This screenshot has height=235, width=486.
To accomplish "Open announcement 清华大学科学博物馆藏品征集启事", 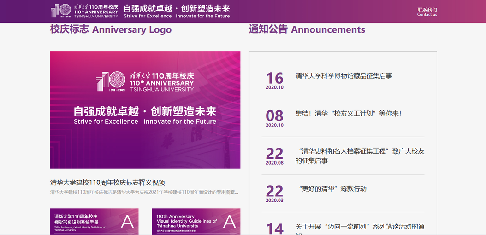I will pos(344,76).
